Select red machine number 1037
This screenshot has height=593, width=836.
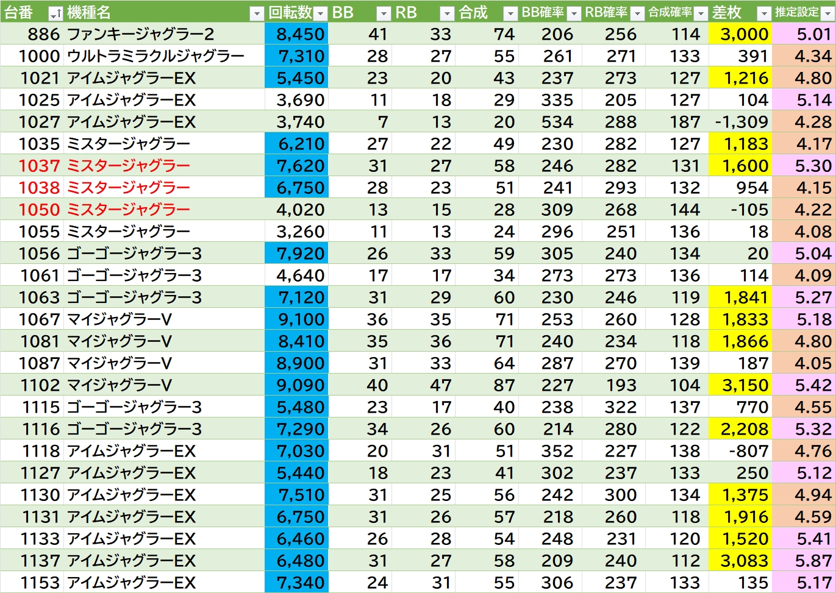(x=32, y=166)
